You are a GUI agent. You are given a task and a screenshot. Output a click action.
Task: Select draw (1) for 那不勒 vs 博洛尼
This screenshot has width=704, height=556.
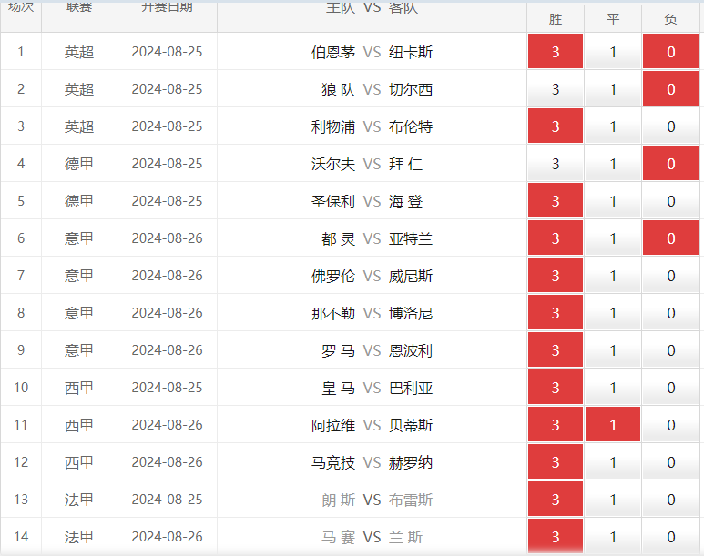[x=613, y=312]
